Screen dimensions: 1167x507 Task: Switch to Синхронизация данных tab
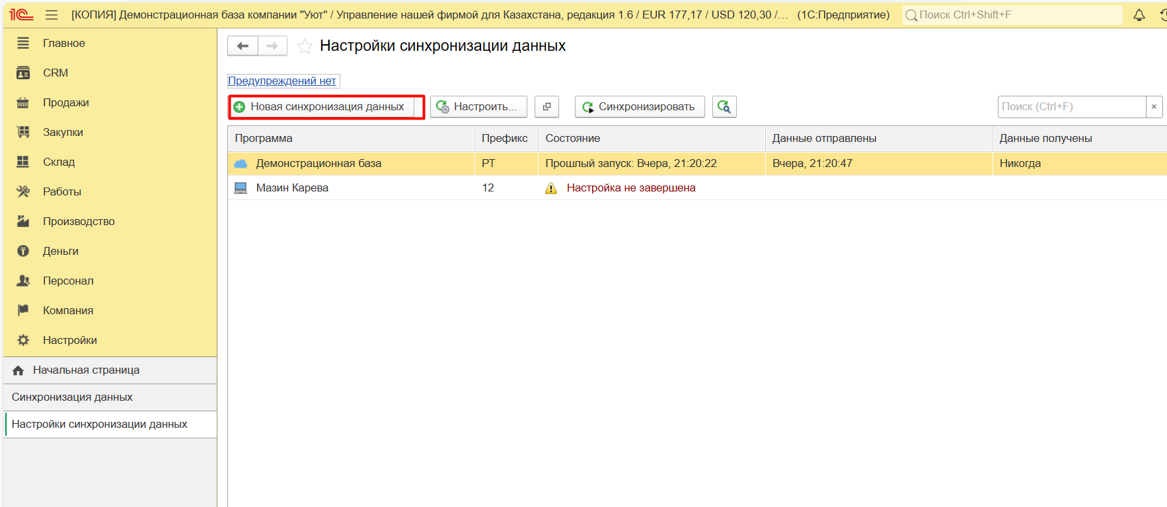72,397
